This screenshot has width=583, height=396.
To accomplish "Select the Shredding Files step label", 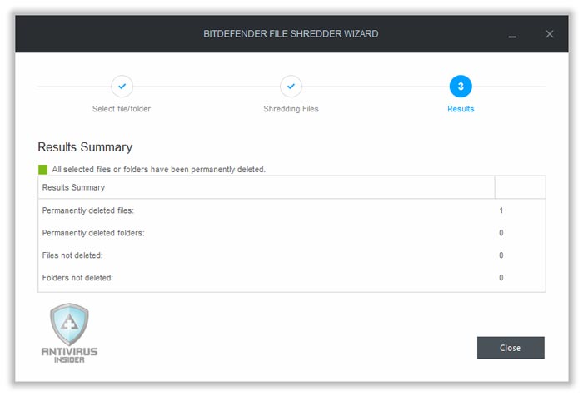I will tap(291, 109).
